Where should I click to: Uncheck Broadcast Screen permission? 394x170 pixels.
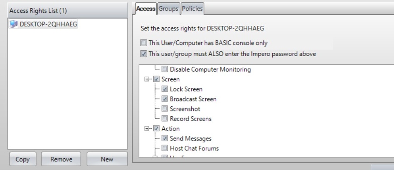pos(165,99)
